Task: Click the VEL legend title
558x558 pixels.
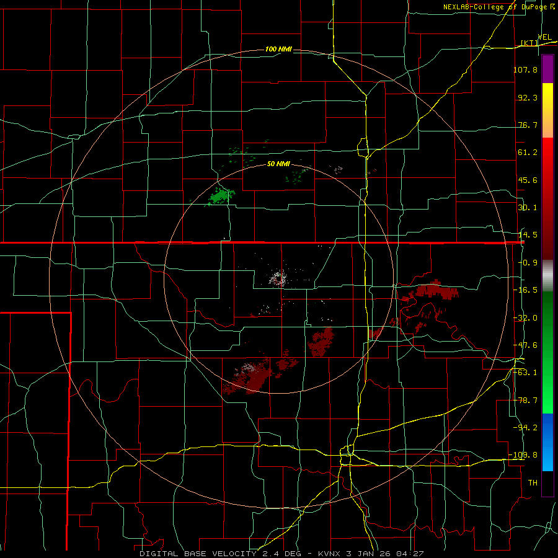Action: point(544,37)
